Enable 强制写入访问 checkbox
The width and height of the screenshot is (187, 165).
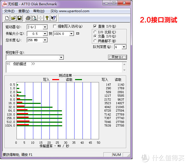tap(55, 26)
